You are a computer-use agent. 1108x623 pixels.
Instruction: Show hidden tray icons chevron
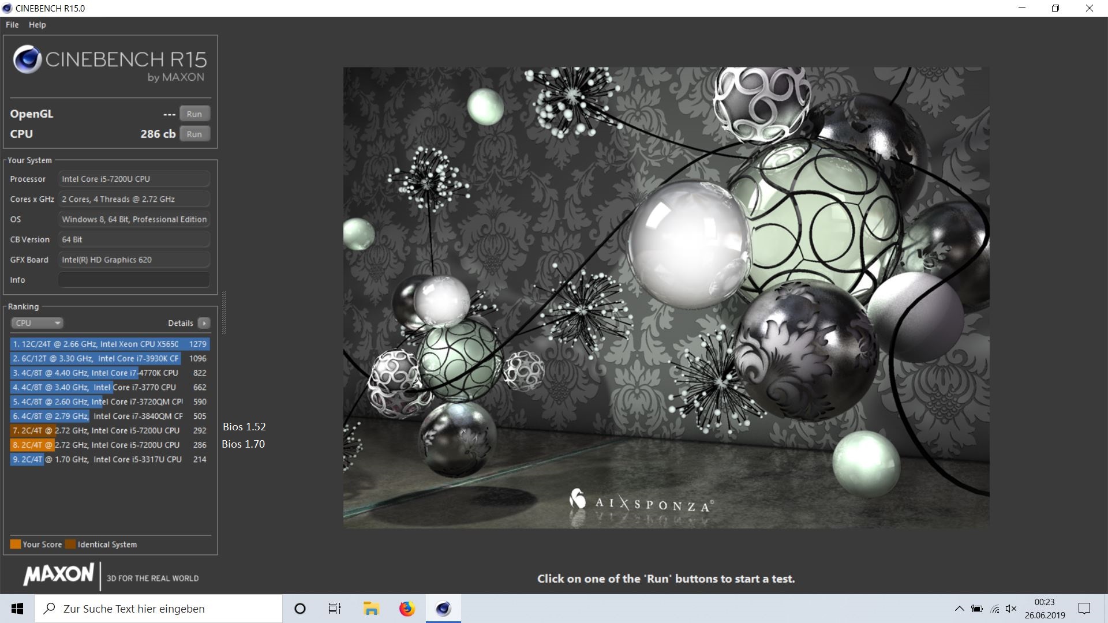tap(959, 609)
